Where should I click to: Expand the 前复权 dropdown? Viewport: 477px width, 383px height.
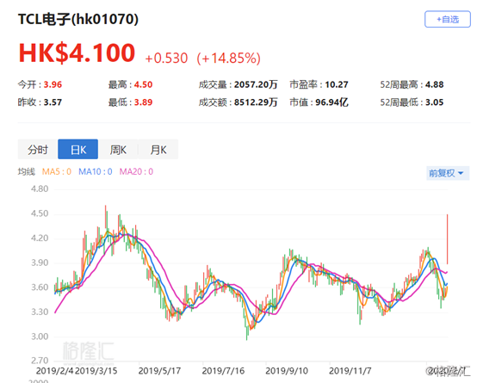point(448,173)
